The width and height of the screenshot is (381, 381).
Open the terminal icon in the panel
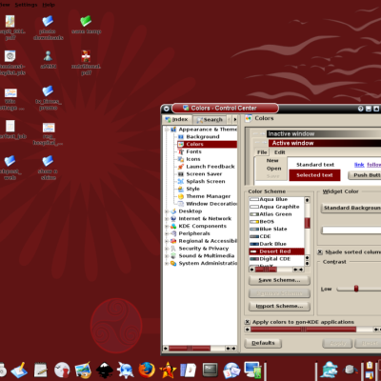click(211, 370)
